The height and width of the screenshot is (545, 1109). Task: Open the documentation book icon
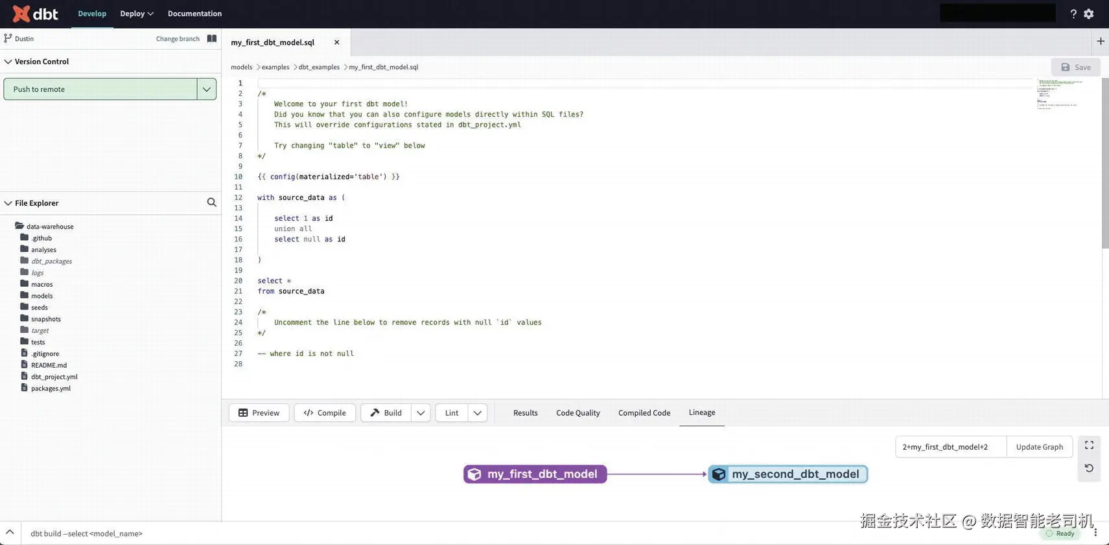pos(212,39)
